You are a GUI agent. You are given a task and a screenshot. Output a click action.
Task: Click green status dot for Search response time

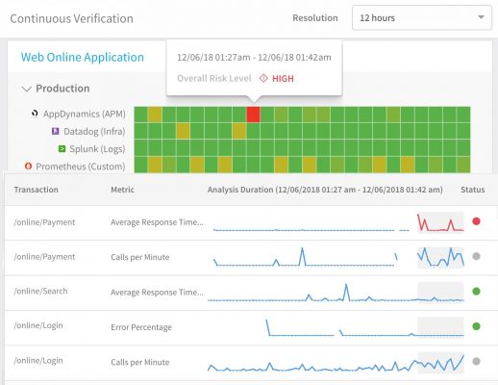[x=476, y=292]
